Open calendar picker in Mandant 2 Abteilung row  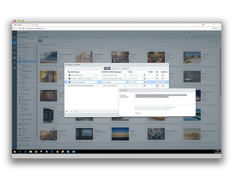144,79
